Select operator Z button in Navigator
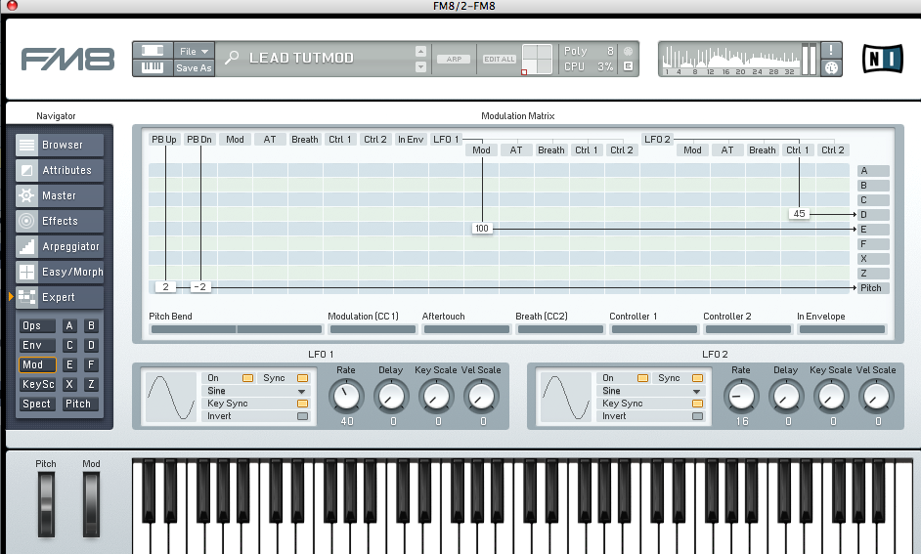 coord(91,384)
